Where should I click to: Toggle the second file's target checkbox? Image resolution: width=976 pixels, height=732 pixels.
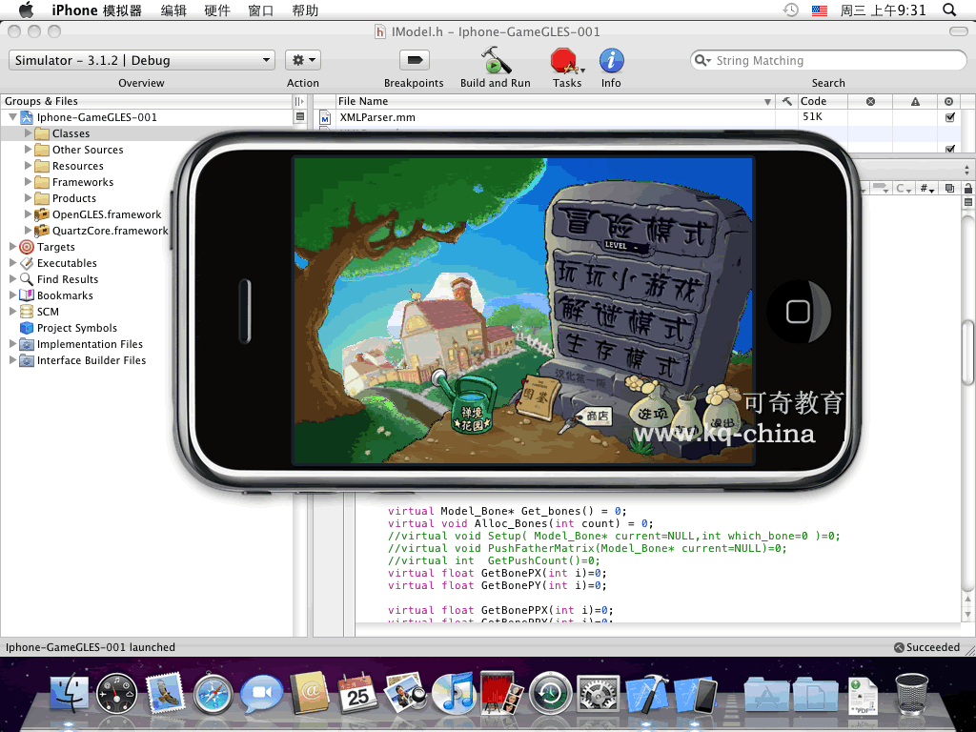pyautogui.click(x=949, y=149)
